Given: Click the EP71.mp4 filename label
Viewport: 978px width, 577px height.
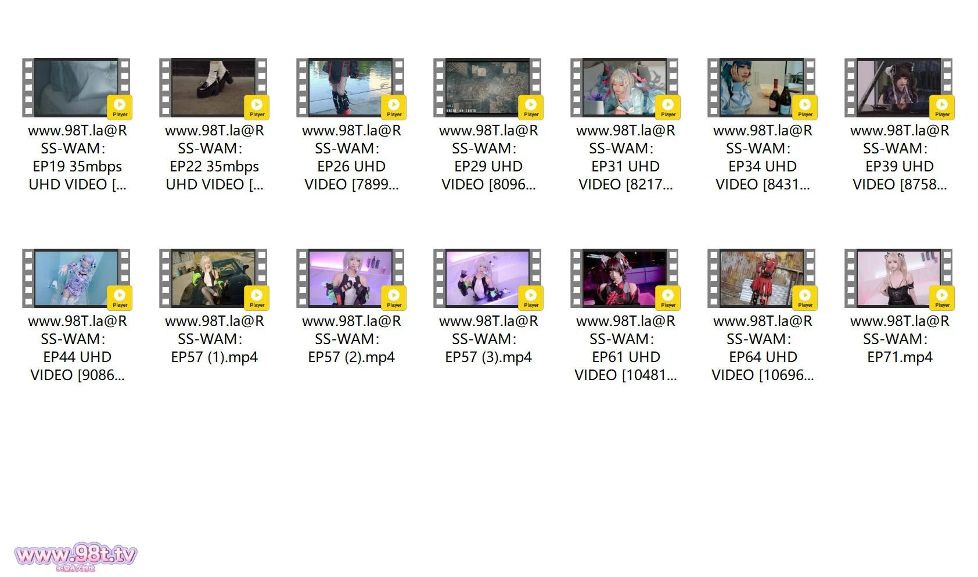Looking at the screenshot, I should [900, 339].
